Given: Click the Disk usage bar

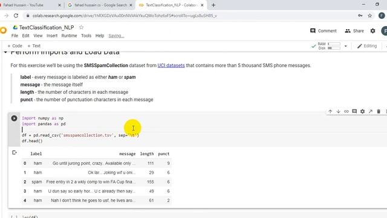Looking at the screenshot, I should 334,48.
